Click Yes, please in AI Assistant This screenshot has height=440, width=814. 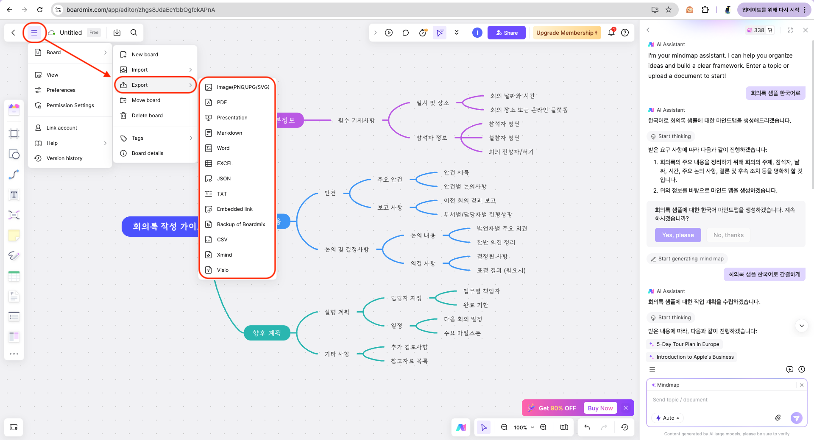point(677,235)
